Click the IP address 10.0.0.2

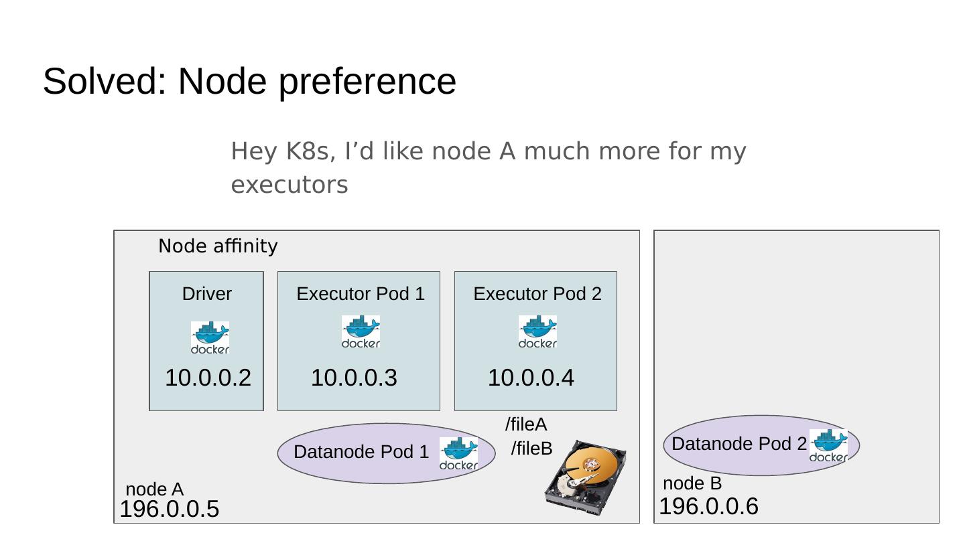[208, 378]
